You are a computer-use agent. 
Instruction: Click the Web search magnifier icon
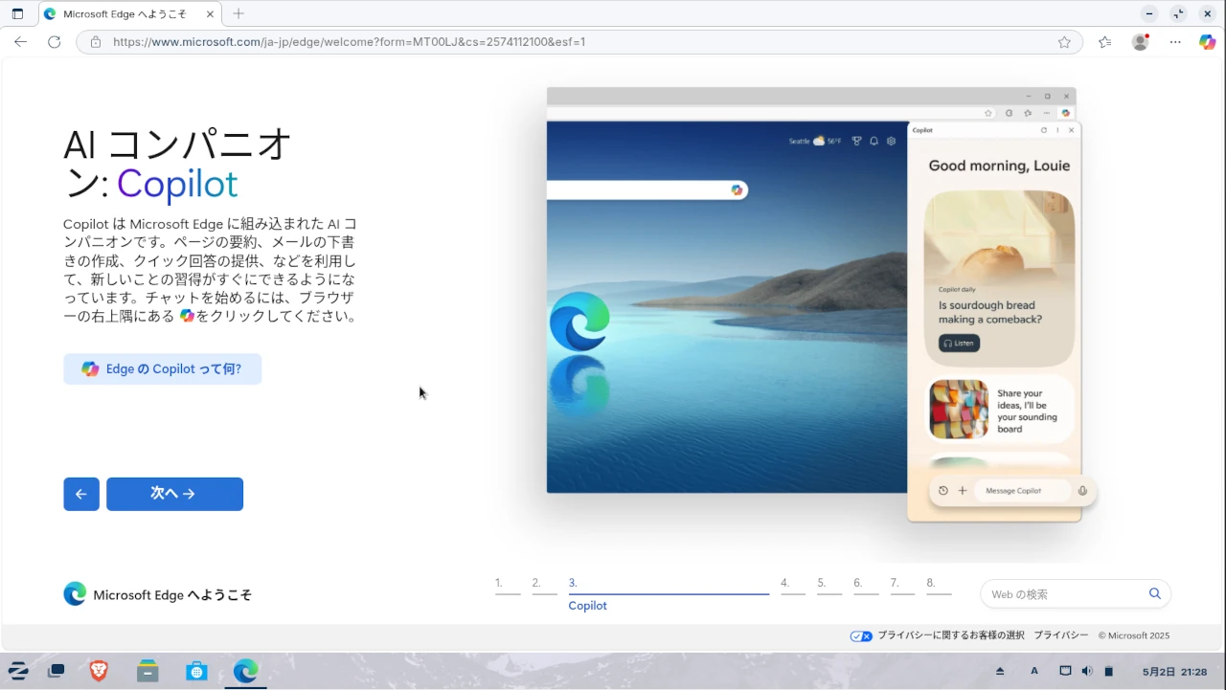(x=1155, y=593)
